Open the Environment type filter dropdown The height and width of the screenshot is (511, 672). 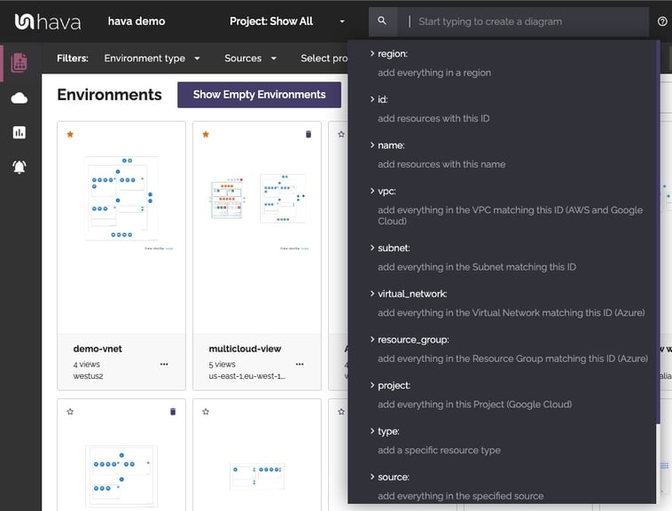pyautogui.click(x=152, y=59)
